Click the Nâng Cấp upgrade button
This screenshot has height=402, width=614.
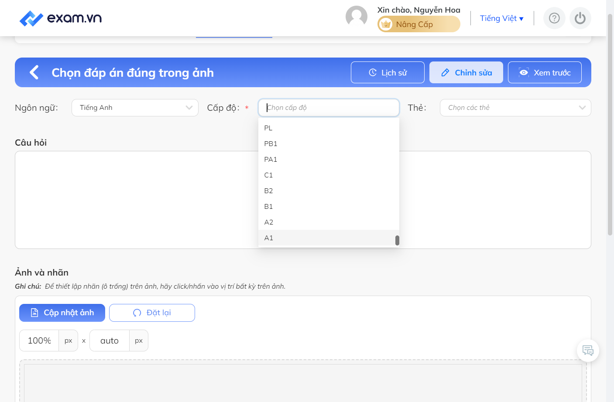tap(418, 24)
